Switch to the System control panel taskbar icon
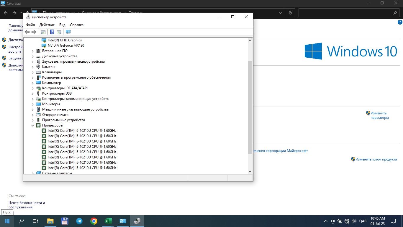This screenshot has height=227, width=403. 123,221
